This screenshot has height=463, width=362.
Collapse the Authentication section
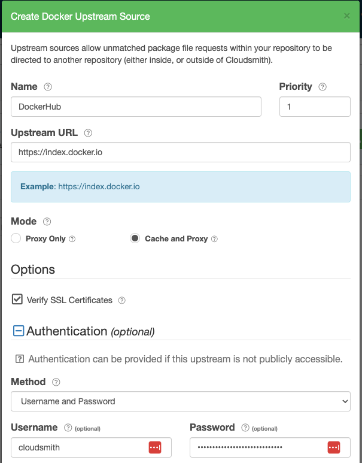(x=19, y=331)
